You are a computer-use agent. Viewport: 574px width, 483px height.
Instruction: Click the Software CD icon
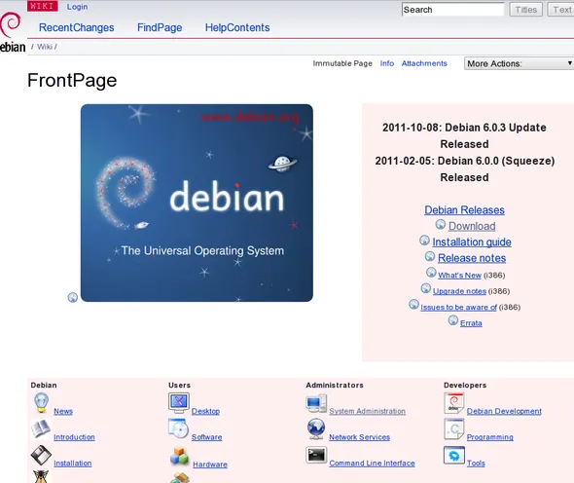[x=179, y=428]
